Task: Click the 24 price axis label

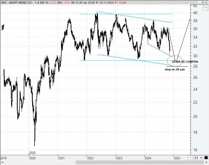Action: coord(195,89)
